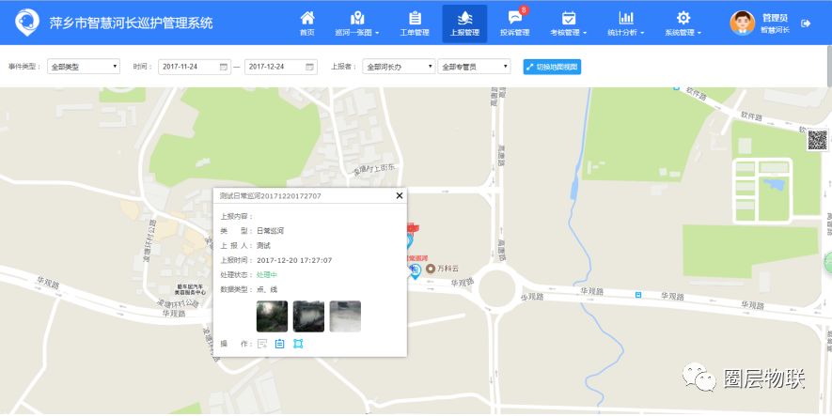Click the 管理员 user avatar
The image size is (832, 416).
(x=742, y=23)
